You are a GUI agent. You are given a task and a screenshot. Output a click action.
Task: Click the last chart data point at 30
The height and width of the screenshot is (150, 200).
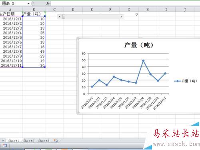click(165, 73)
